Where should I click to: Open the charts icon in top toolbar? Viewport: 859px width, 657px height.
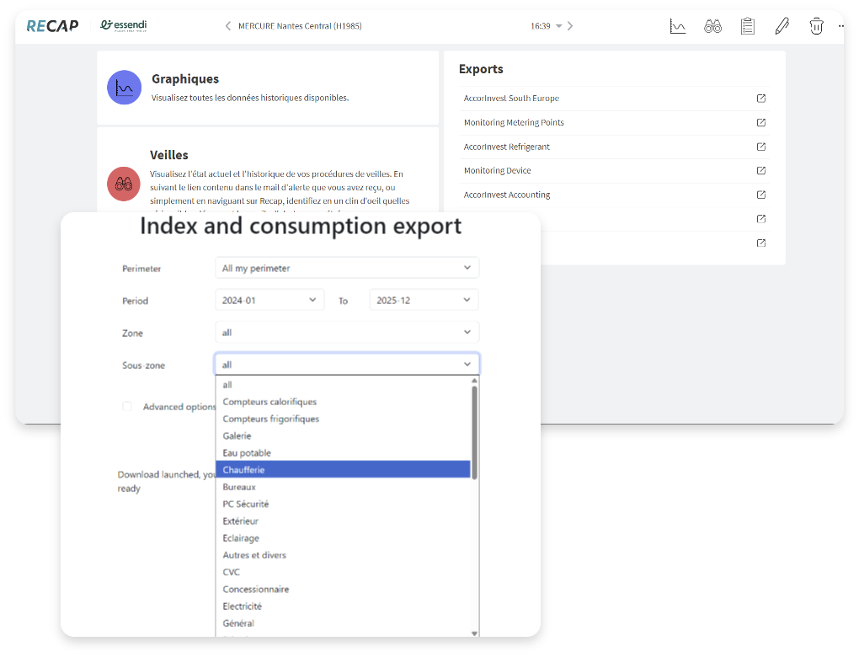(678, 26)
